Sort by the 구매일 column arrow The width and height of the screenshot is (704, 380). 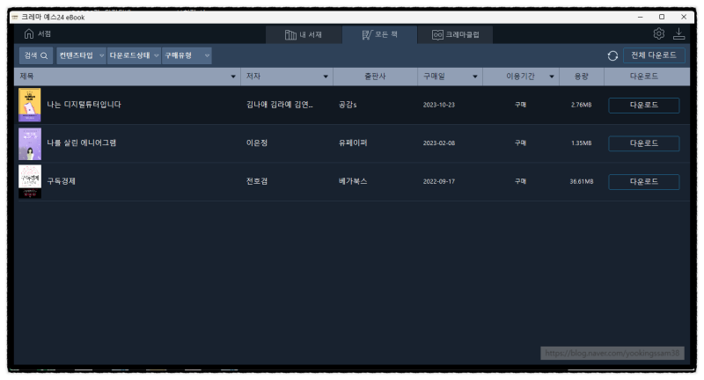pos(475,77)
